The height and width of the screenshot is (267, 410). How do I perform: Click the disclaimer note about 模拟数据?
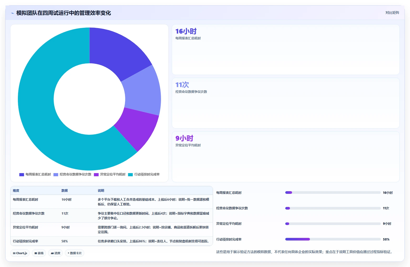pyautogui.click(x=305, y=252)
